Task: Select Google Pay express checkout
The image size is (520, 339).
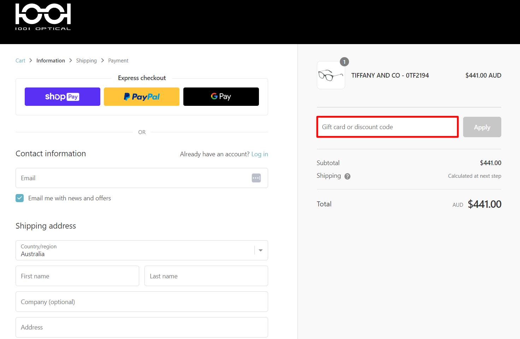Action: click(221, 97)
